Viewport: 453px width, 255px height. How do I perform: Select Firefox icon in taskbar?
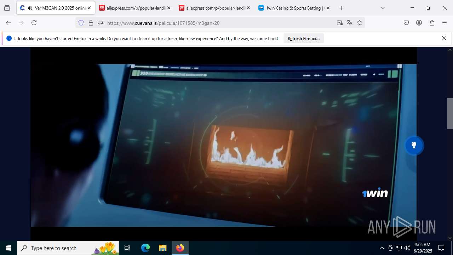click(x=180, y=248)
